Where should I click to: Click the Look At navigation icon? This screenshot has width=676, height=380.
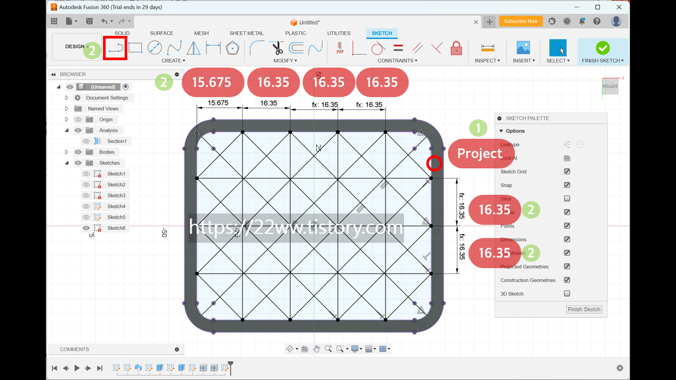pyautogui.click(x=304, y=349)
